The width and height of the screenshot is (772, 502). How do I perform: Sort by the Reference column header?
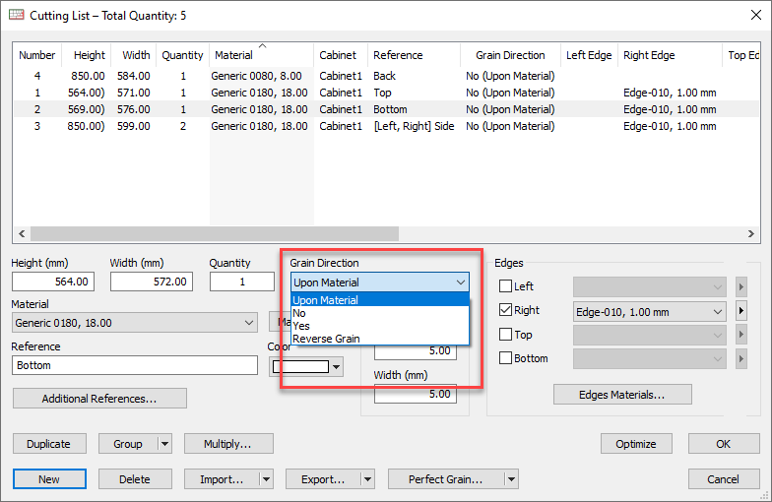414,55
